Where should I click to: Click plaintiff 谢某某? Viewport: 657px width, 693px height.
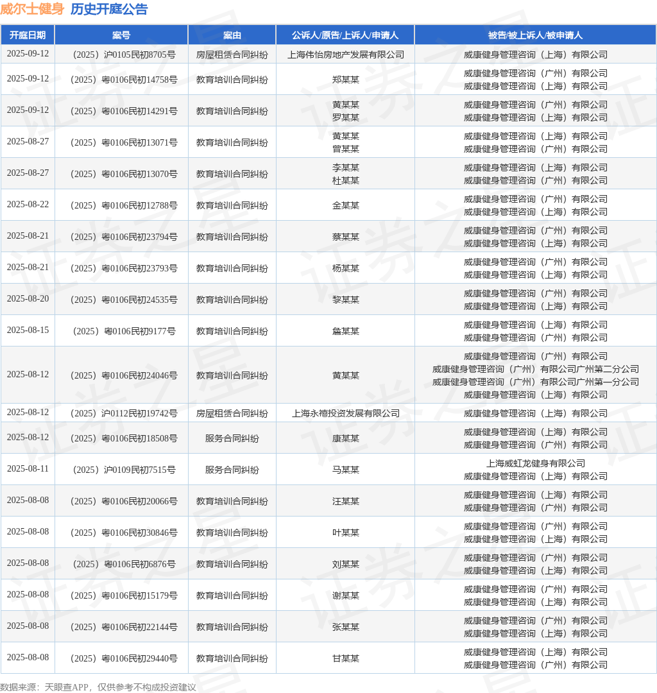coord(346,595)
